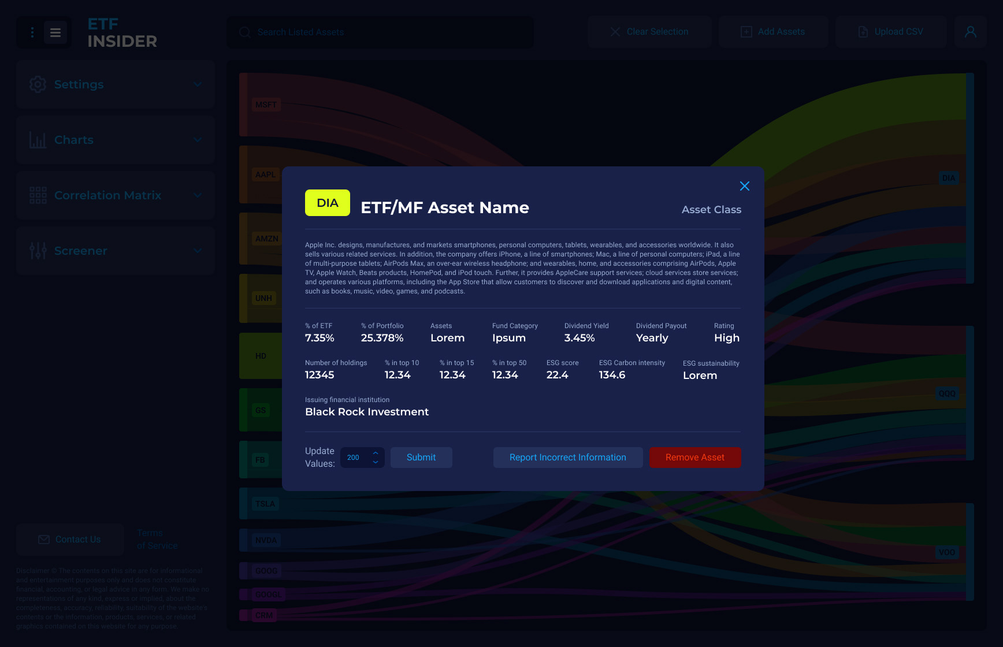Select the VOO ETF node on right
The image size is (1003, 647).
[947, 552]
